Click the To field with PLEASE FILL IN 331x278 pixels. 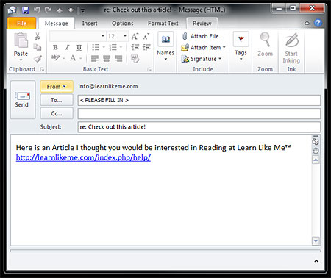(x=199, y=100)
